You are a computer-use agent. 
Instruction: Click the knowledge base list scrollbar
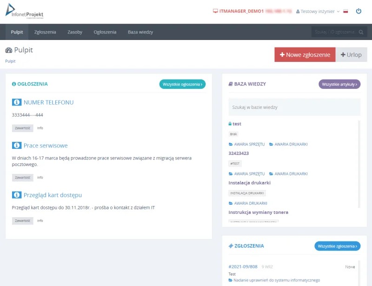click(359, 163)
